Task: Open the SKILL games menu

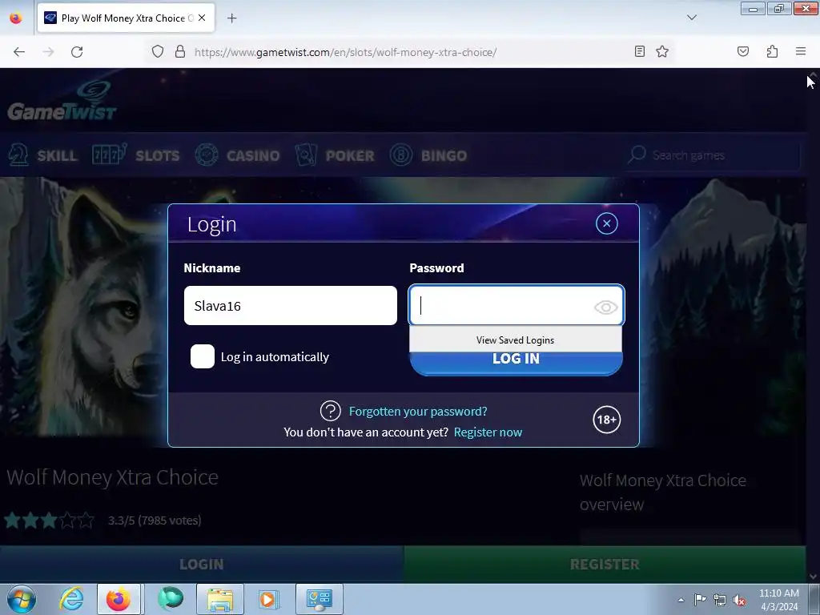Action: pos(43,155)
